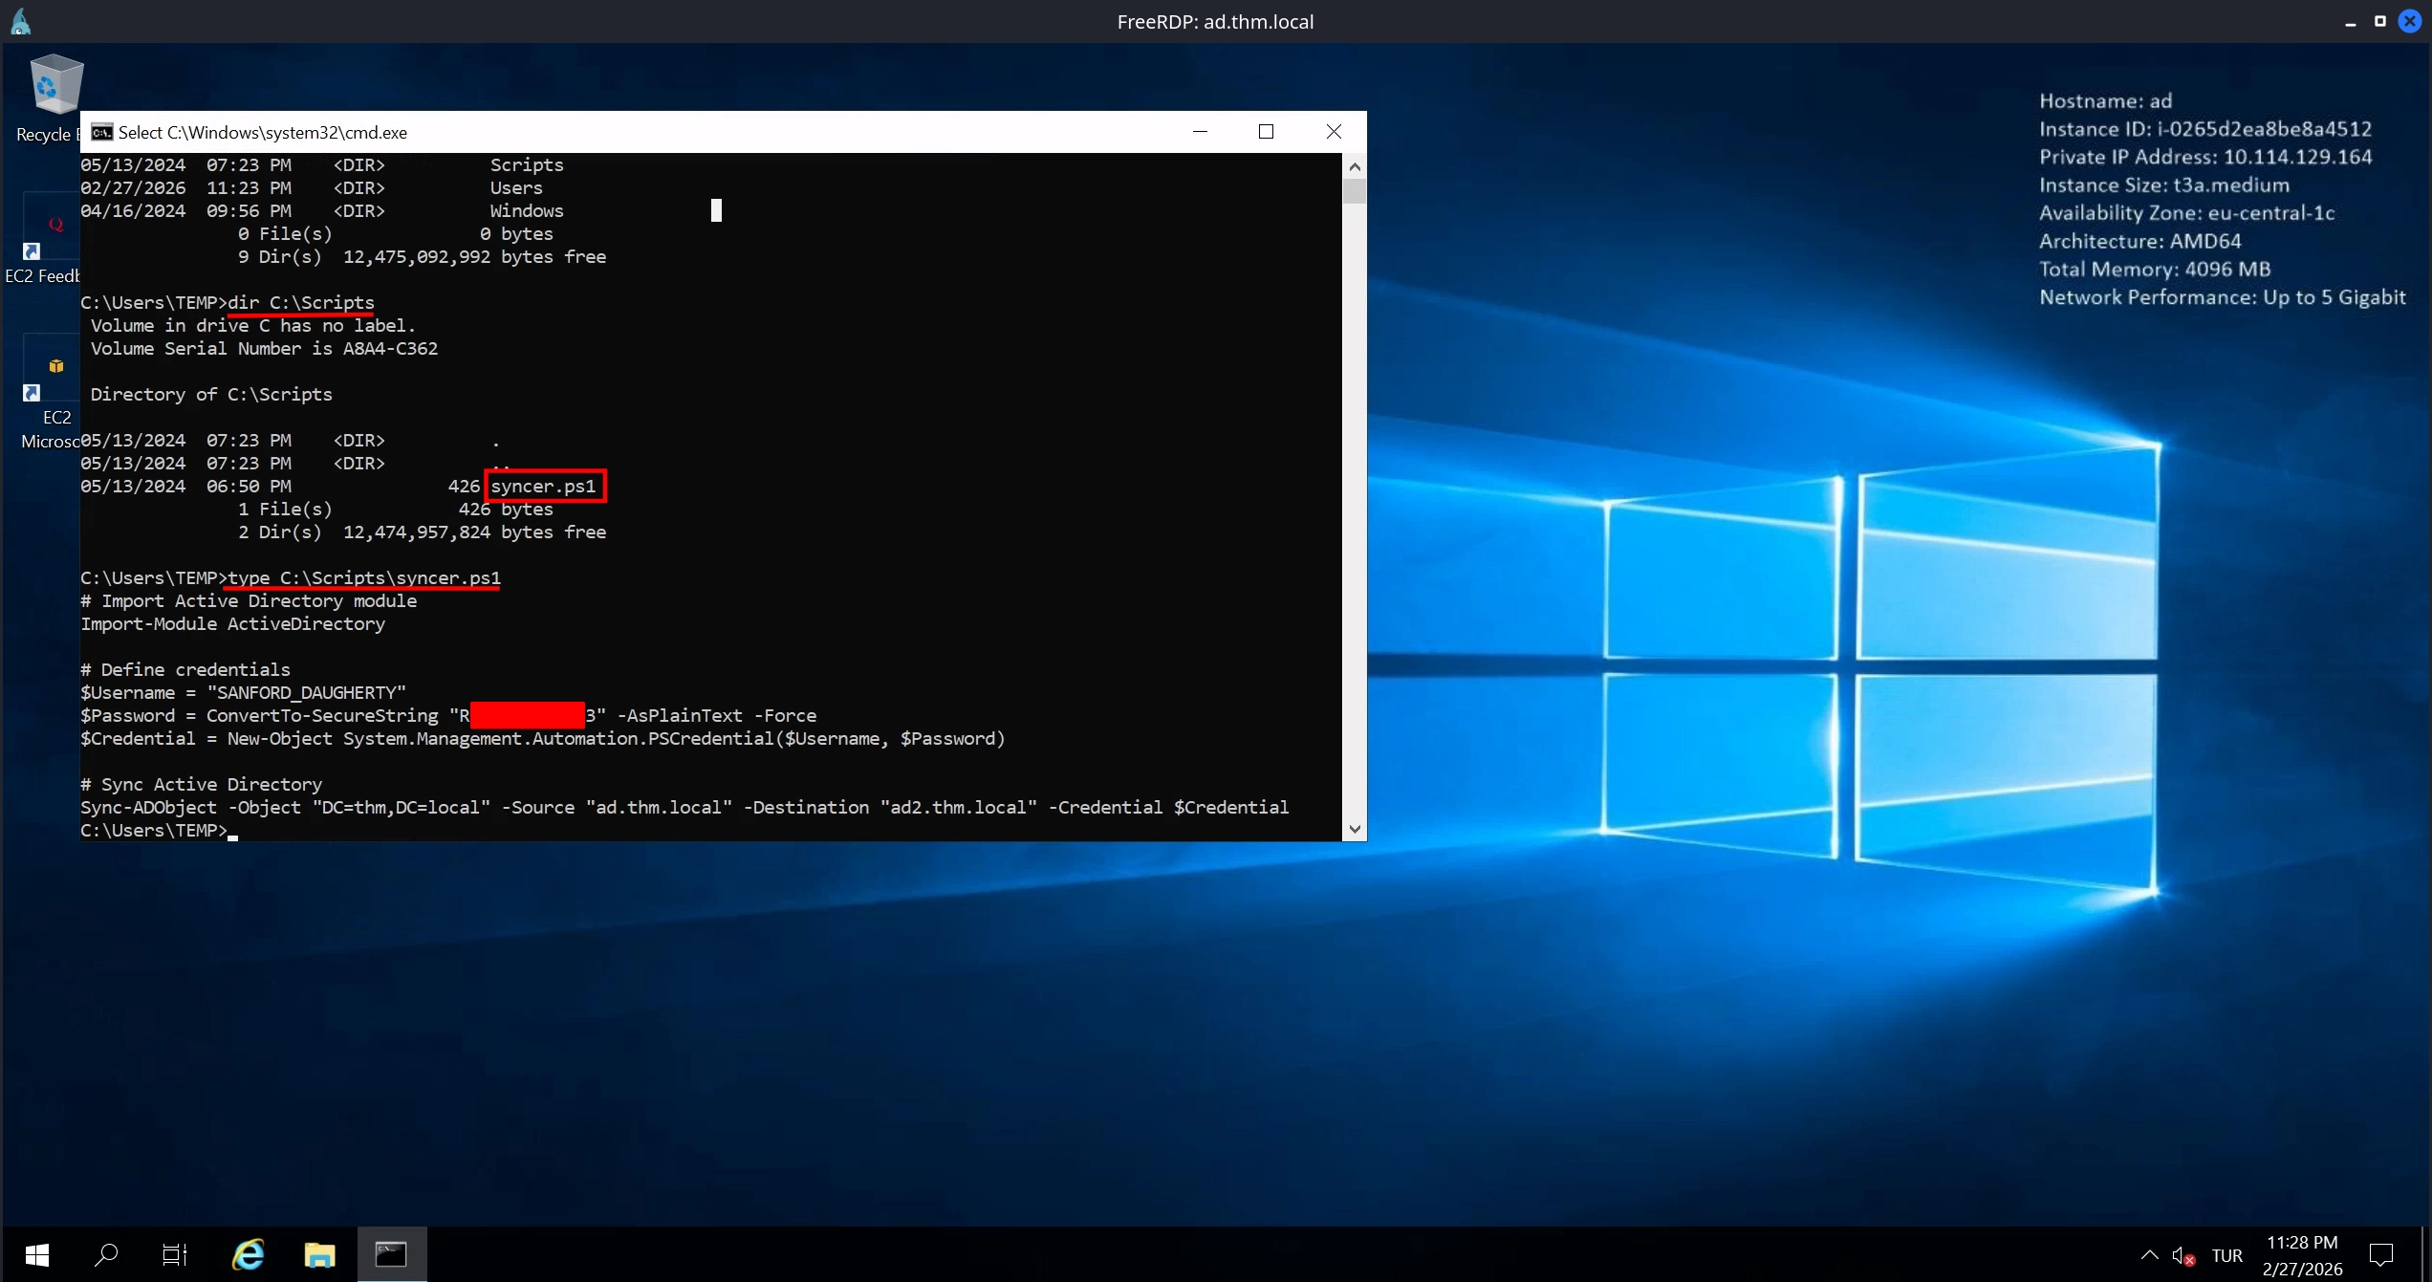The height and width of the screenshot is (1282, 2432).
Task: Select the cmd.exe taskbar button
Action: point(391,1254)
